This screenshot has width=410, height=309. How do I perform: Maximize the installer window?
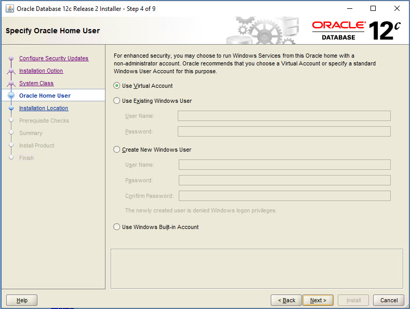(373, 9)
